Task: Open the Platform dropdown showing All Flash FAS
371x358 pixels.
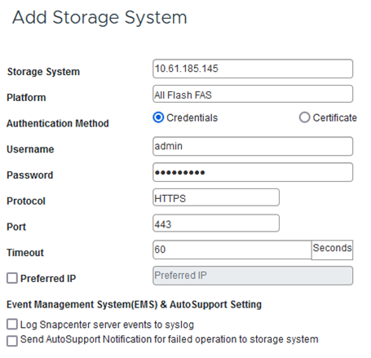Action: (253, 94)
